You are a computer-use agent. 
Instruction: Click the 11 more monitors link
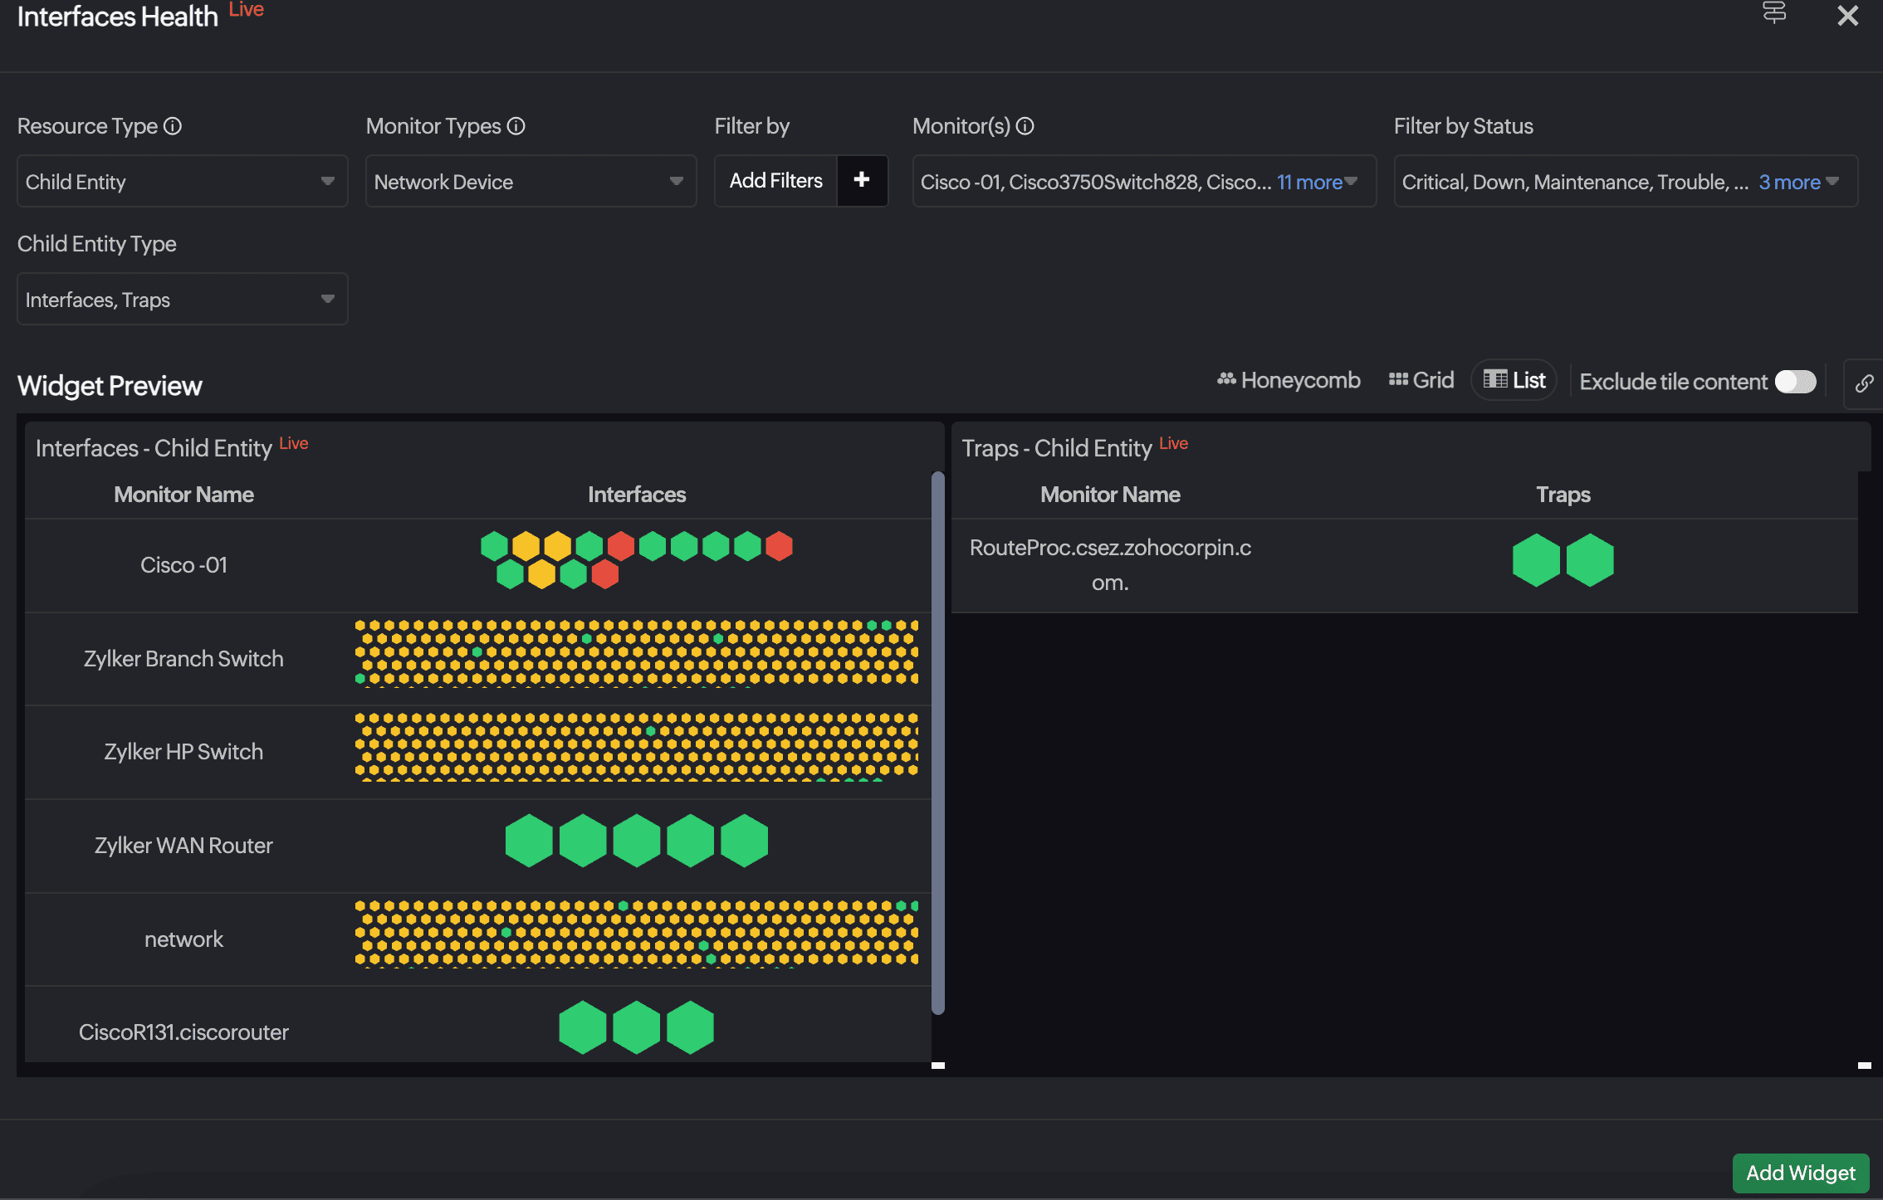click(1309, 182)
